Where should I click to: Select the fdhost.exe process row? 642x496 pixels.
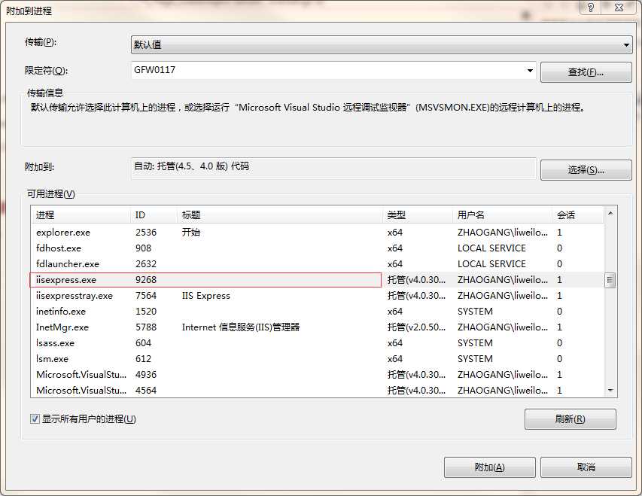point(318,248)
